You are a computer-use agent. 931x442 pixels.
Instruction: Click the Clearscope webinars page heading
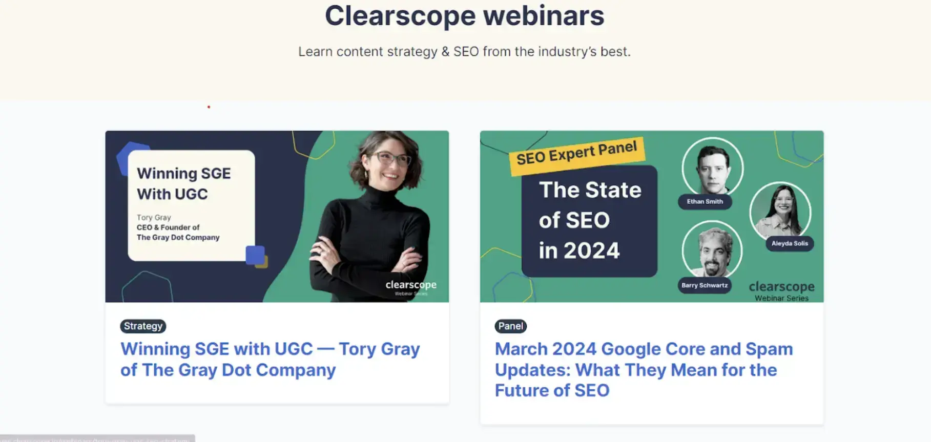(465, 16)
